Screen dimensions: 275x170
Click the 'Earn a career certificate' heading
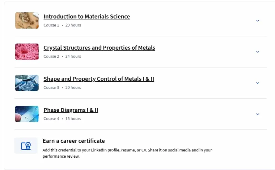(x=74, y=141)
